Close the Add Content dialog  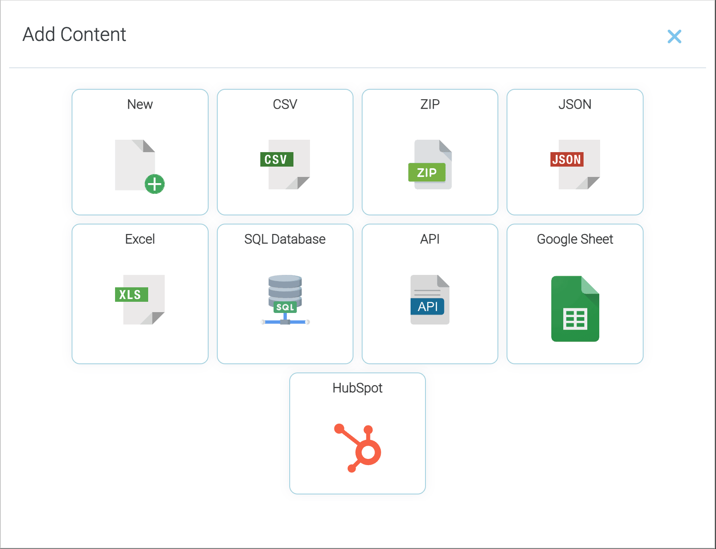(675, 36)
